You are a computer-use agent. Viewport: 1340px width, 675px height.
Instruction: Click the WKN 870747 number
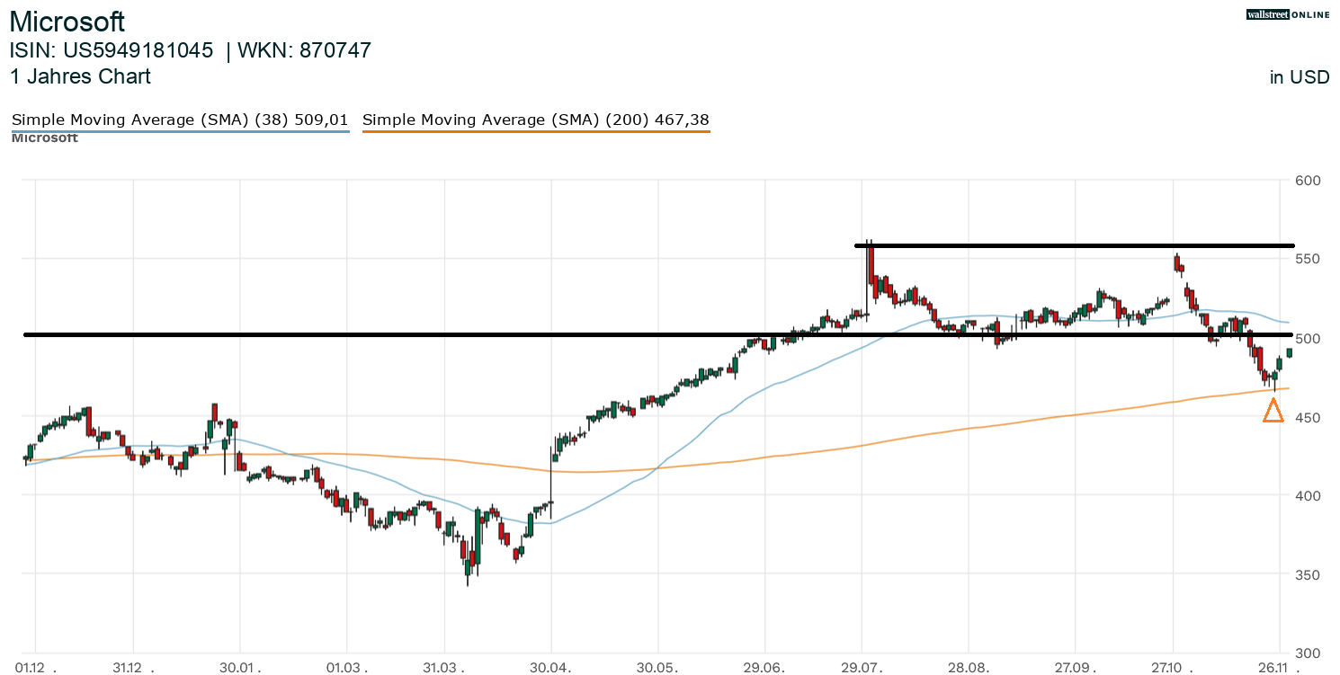335,50
